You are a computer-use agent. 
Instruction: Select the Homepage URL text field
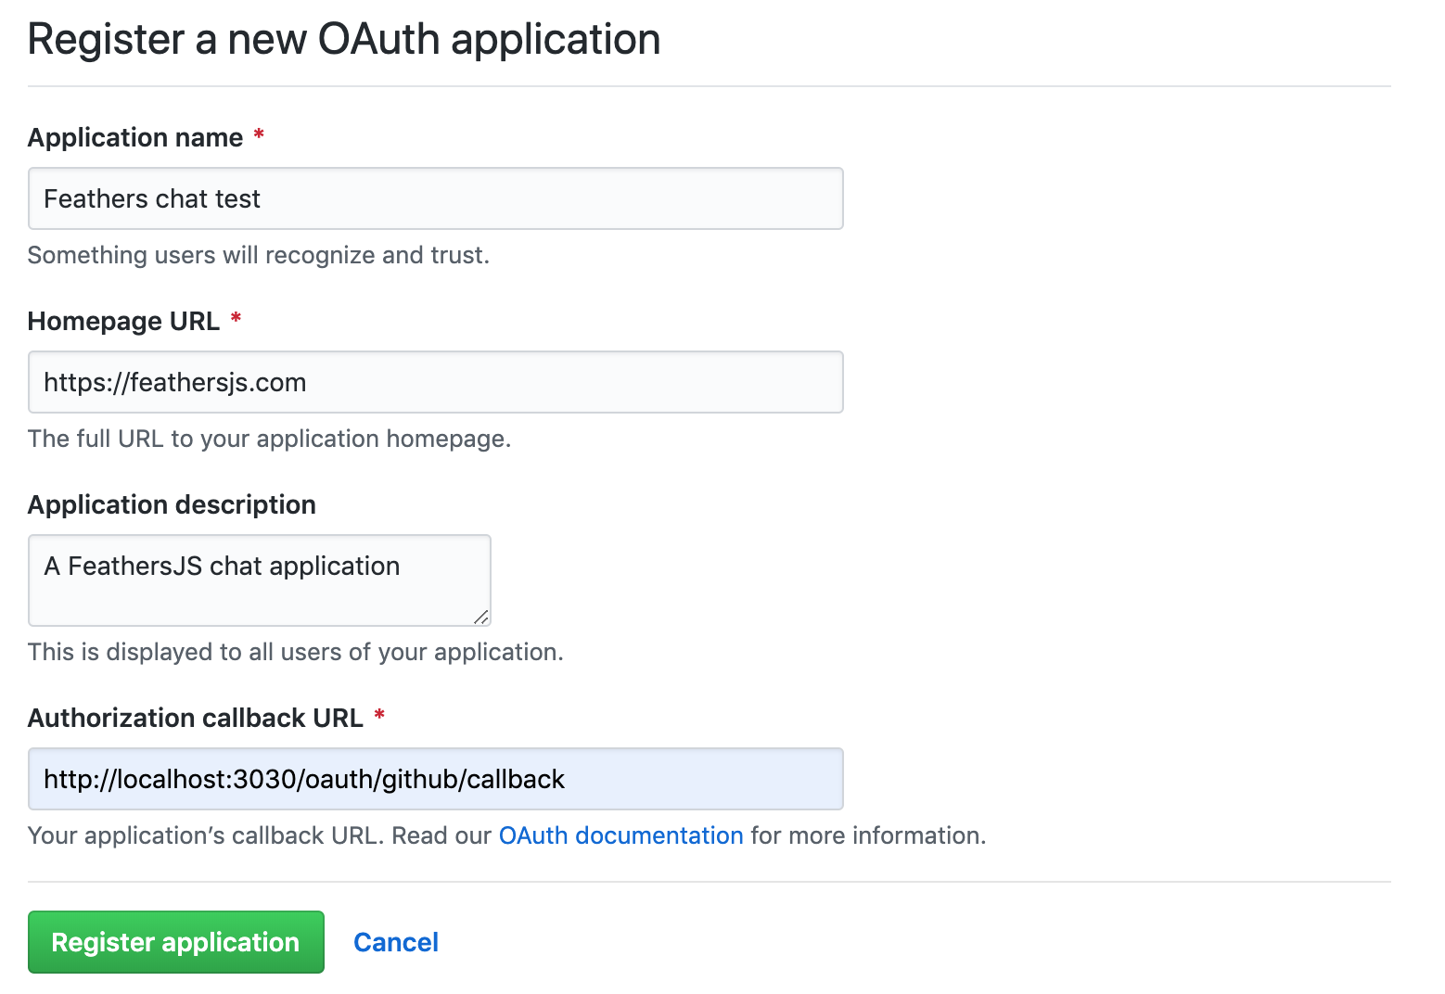tap(435, 381)
